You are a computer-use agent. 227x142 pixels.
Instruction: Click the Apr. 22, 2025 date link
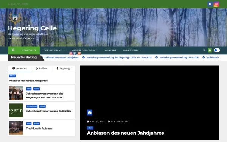click(x=97, y=122)
